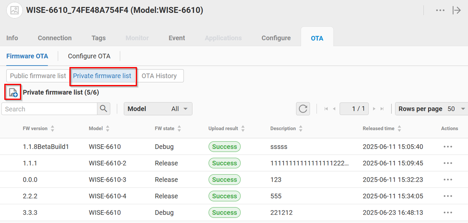Open the top-right more options ellipsis
Screen dimensions: 468x223
coord(440,11)
